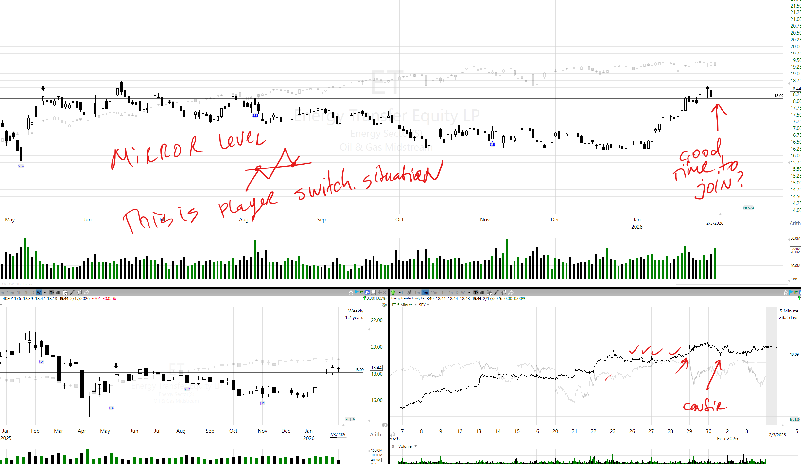Click the share arrow icon in weekly chart
The width and height of the screenshot is (801, 464).
point(87,292)
